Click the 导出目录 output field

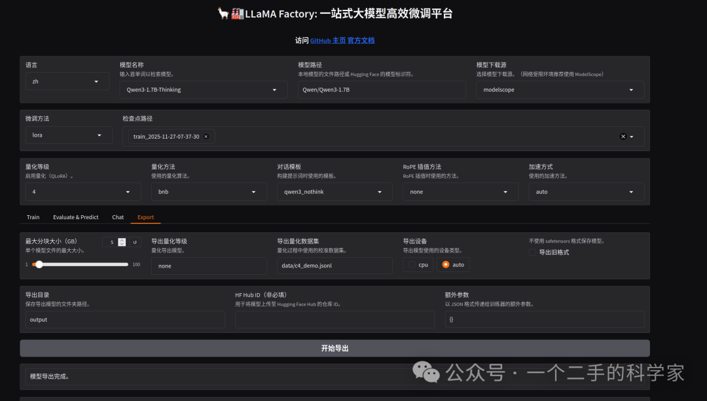(x=125, y=319)
